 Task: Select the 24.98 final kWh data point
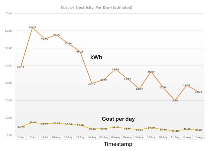click(199, 92)
